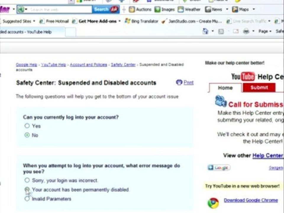The image size is (284, 213).
Task: Follow the Account and Policies breadcrumb link
Action: pos(88,65)
